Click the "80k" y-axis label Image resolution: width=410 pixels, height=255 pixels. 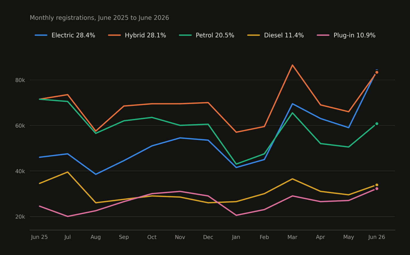[20, 80]
